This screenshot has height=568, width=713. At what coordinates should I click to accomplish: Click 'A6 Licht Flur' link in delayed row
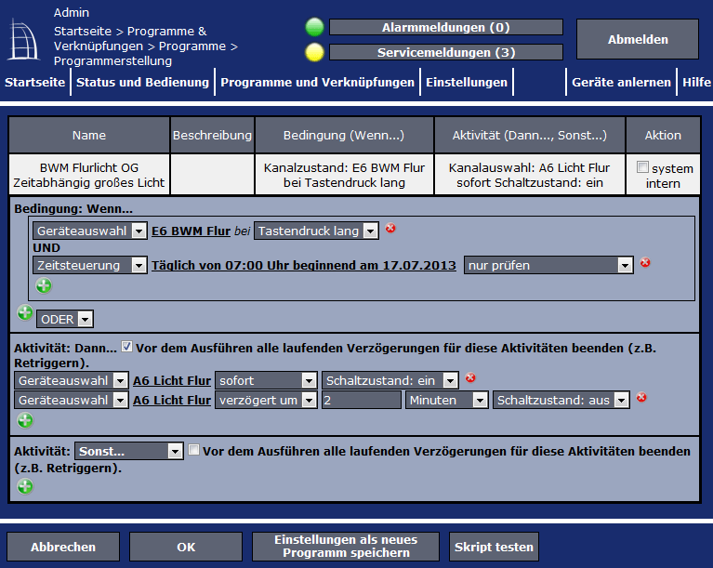172,400
